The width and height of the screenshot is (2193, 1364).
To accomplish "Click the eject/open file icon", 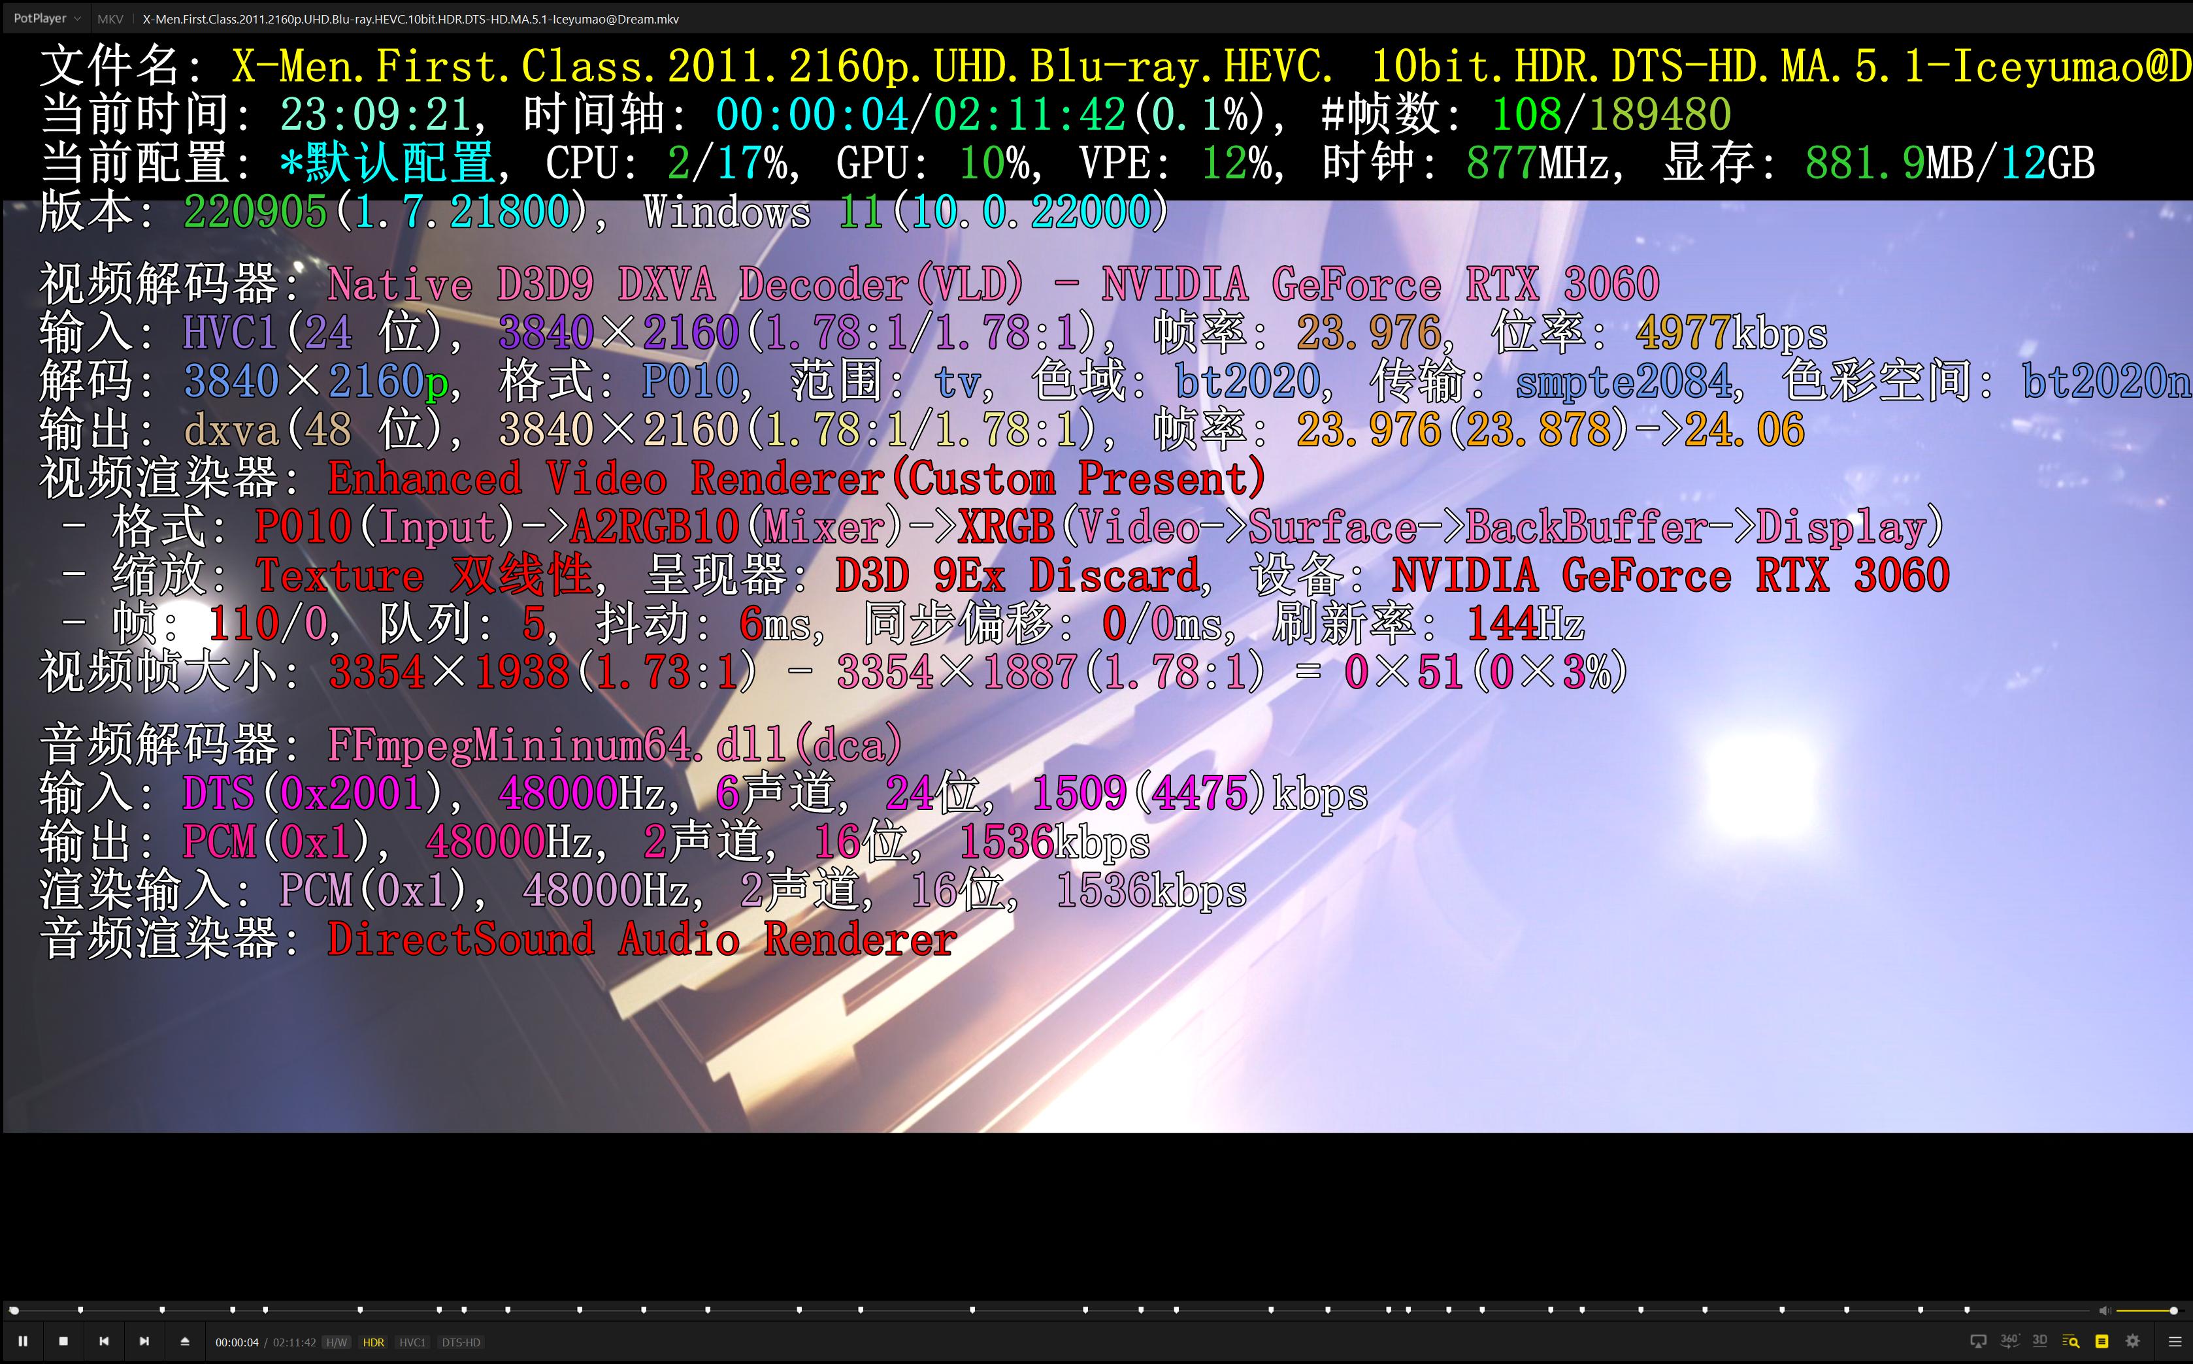I will tap(185, 1341).
